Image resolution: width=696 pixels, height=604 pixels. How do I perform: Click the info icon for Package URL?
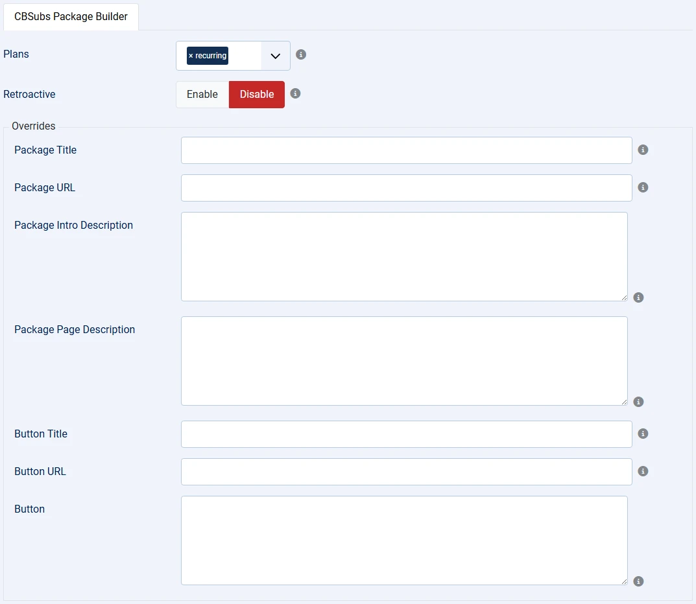tap(643, 187)
